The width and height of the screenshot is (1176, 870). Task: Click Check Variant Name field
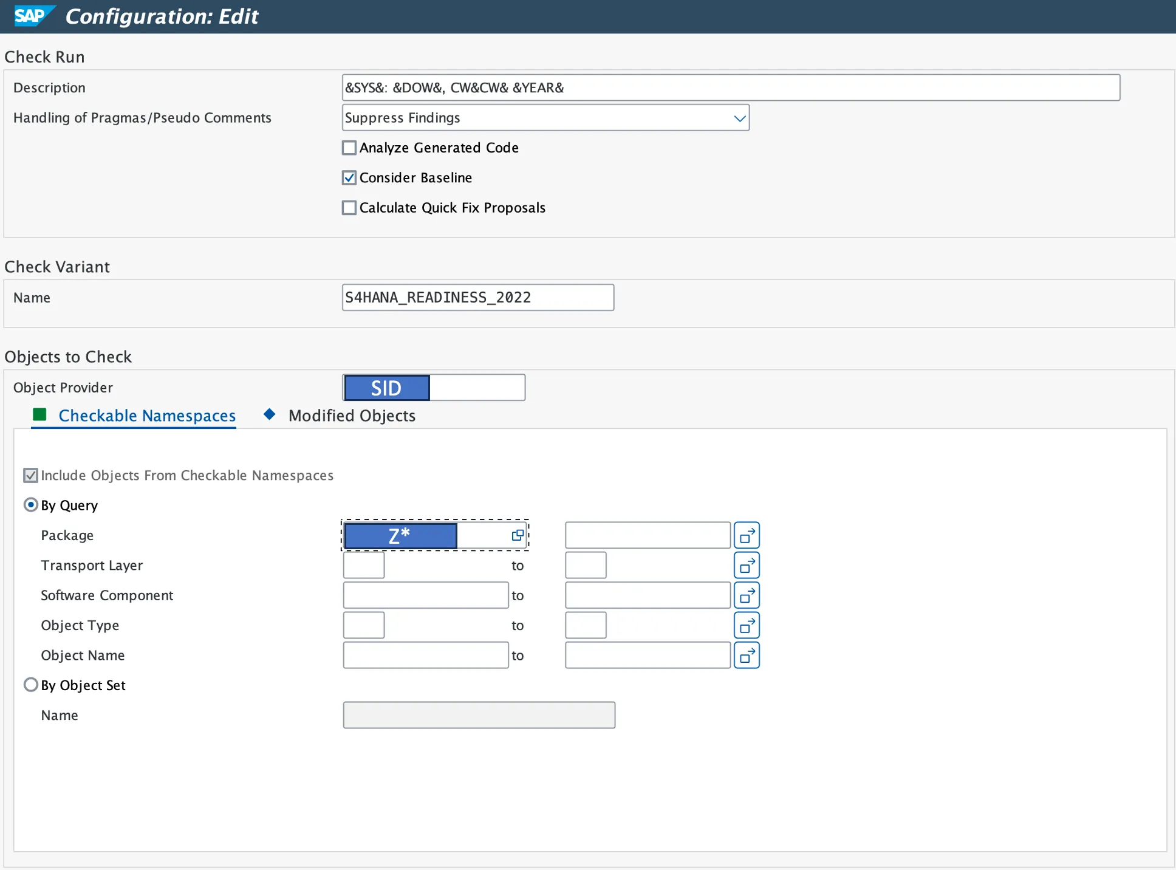(477, 298)
